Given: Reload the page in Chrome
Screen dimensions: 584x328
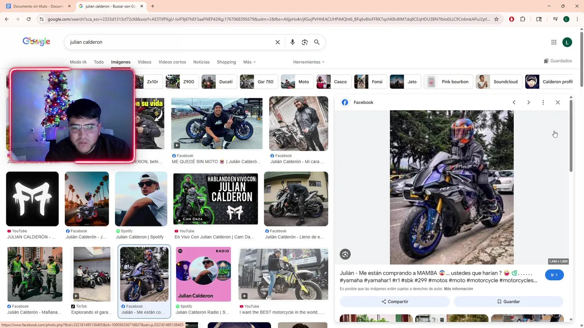Looking at the screenshot, I should pyautogui.click(x=28, y=19).
